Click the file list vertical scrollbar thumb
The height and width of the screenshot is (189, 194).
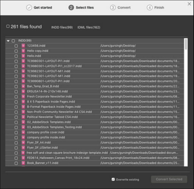186,44
